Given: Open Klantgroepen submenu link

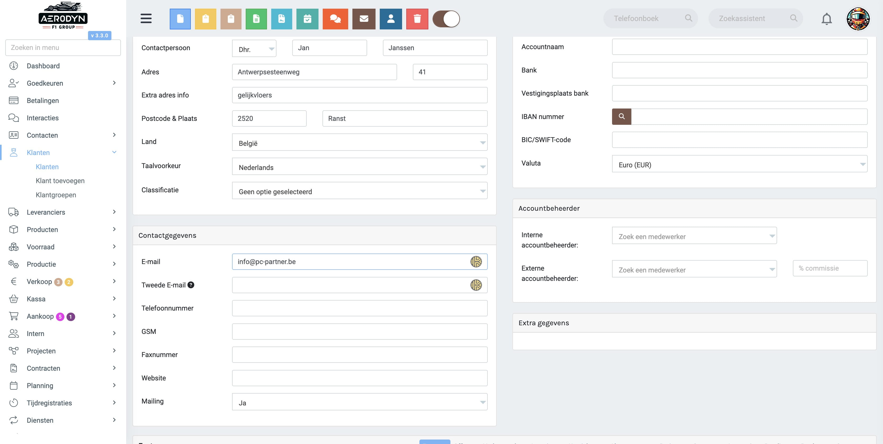Looking at the screenshot, I should (56, 195).
